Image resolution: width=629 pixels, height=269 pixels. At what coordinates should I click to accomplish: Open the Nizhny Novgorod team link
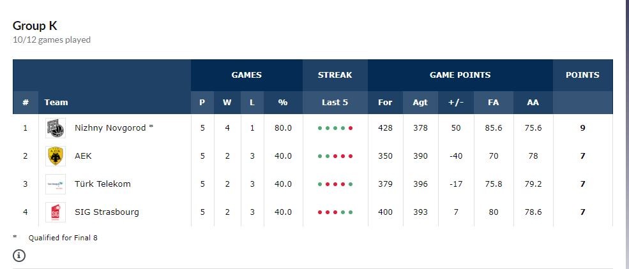(114, 128)
